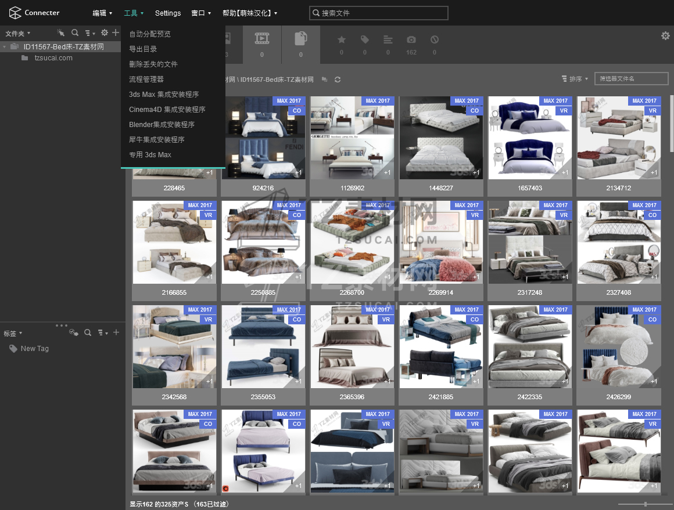
Task: Select the New Tag item
Action: [34, 349]
